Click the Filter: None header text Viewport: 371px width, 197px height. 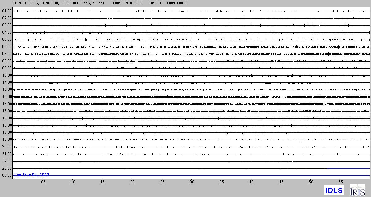177,3
